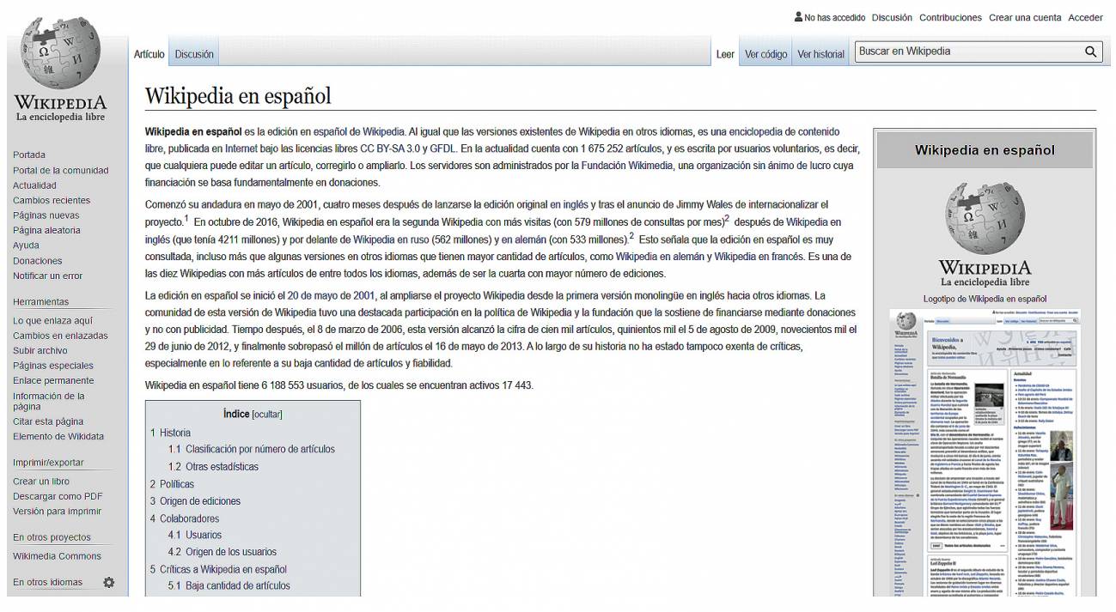
Task: Jump to 3 Origen de ediciones
Action: tap(195, 501)
